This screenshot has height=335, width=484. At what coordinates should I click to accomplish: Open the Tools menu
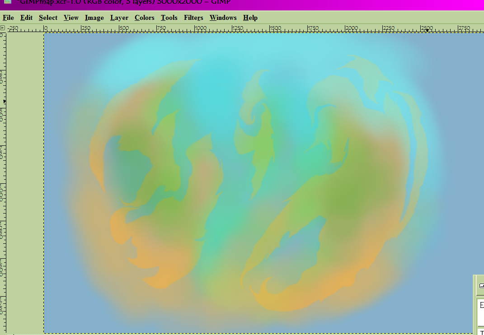tap(169, 18)
